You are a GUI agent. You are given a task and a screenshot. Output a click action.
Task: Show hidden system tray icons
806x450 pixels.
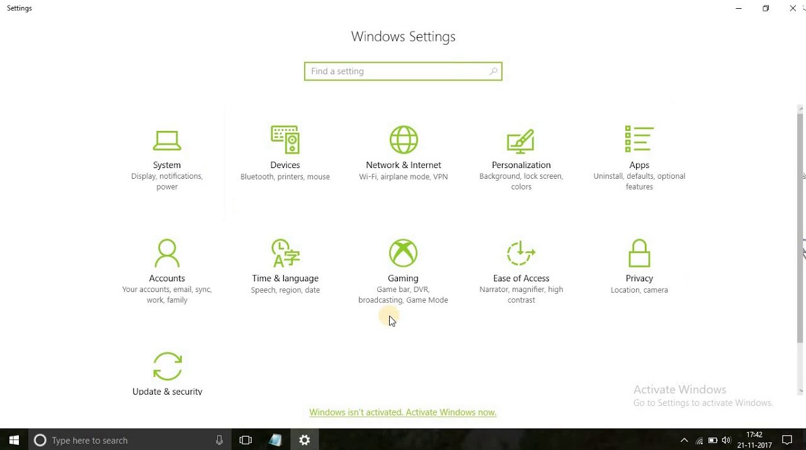click(x=684, y=440)
